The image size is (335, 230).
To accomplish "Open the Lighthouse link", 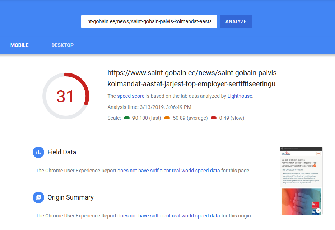I will pyautogui.click(x=240, y=96).
